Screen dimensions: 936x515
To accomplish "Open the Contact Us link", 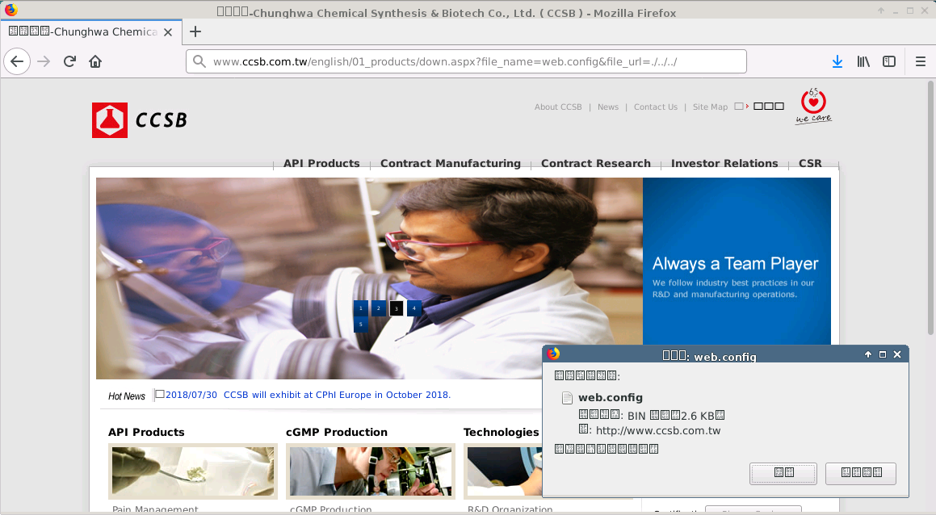I will point(656,107).
